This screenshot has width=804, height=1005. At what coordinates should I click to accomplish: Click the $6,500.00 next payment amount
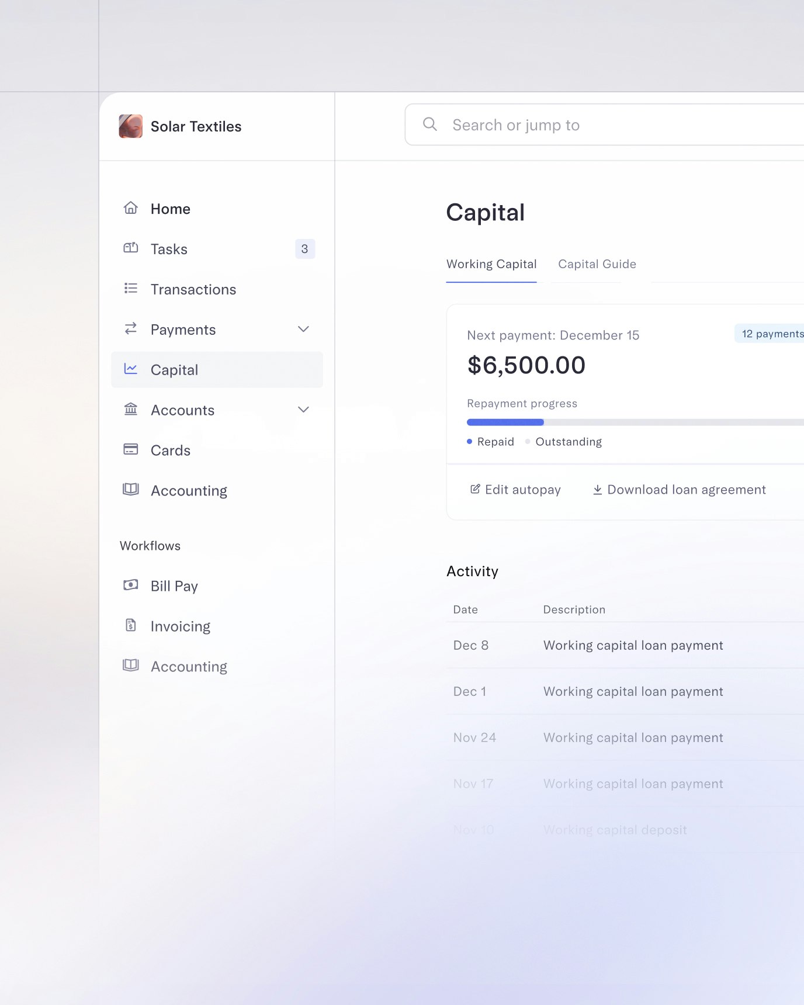(x=526, y=365)
